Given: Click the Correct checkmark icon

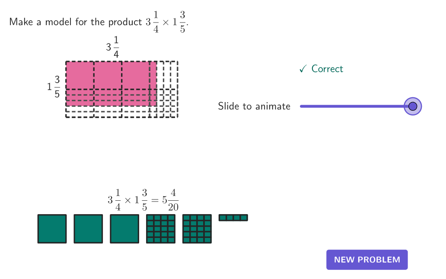Looking at the screenshot, I should (303, 69).
